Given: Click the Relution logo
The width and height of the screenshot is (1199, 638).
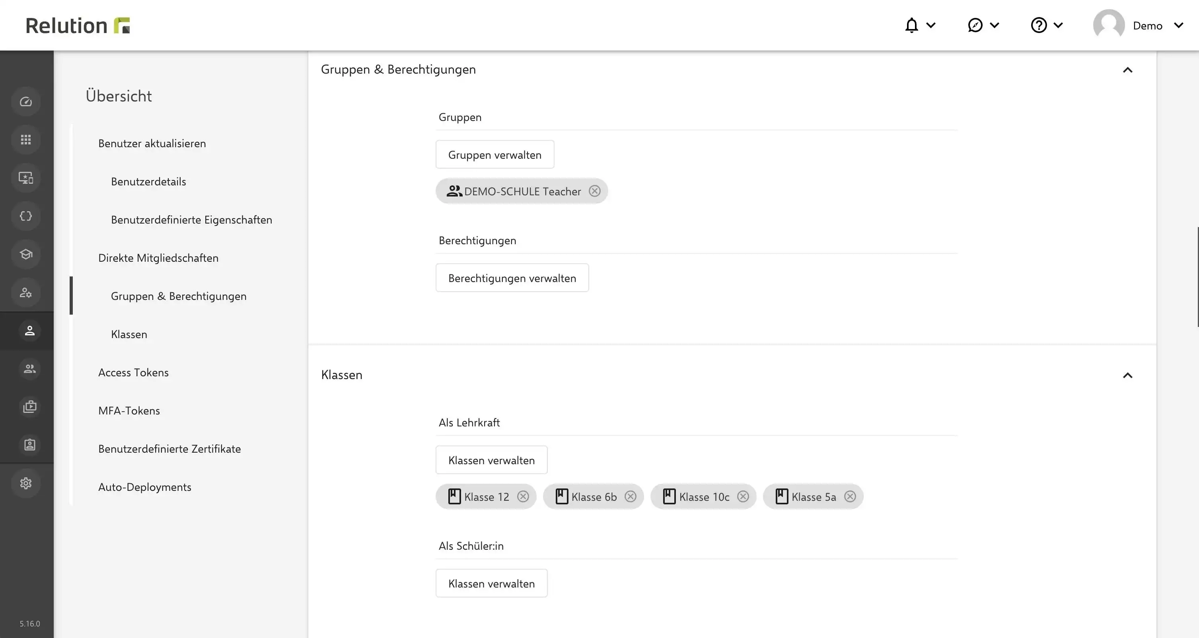Looking at the screenshot, I should coord(78,25).
